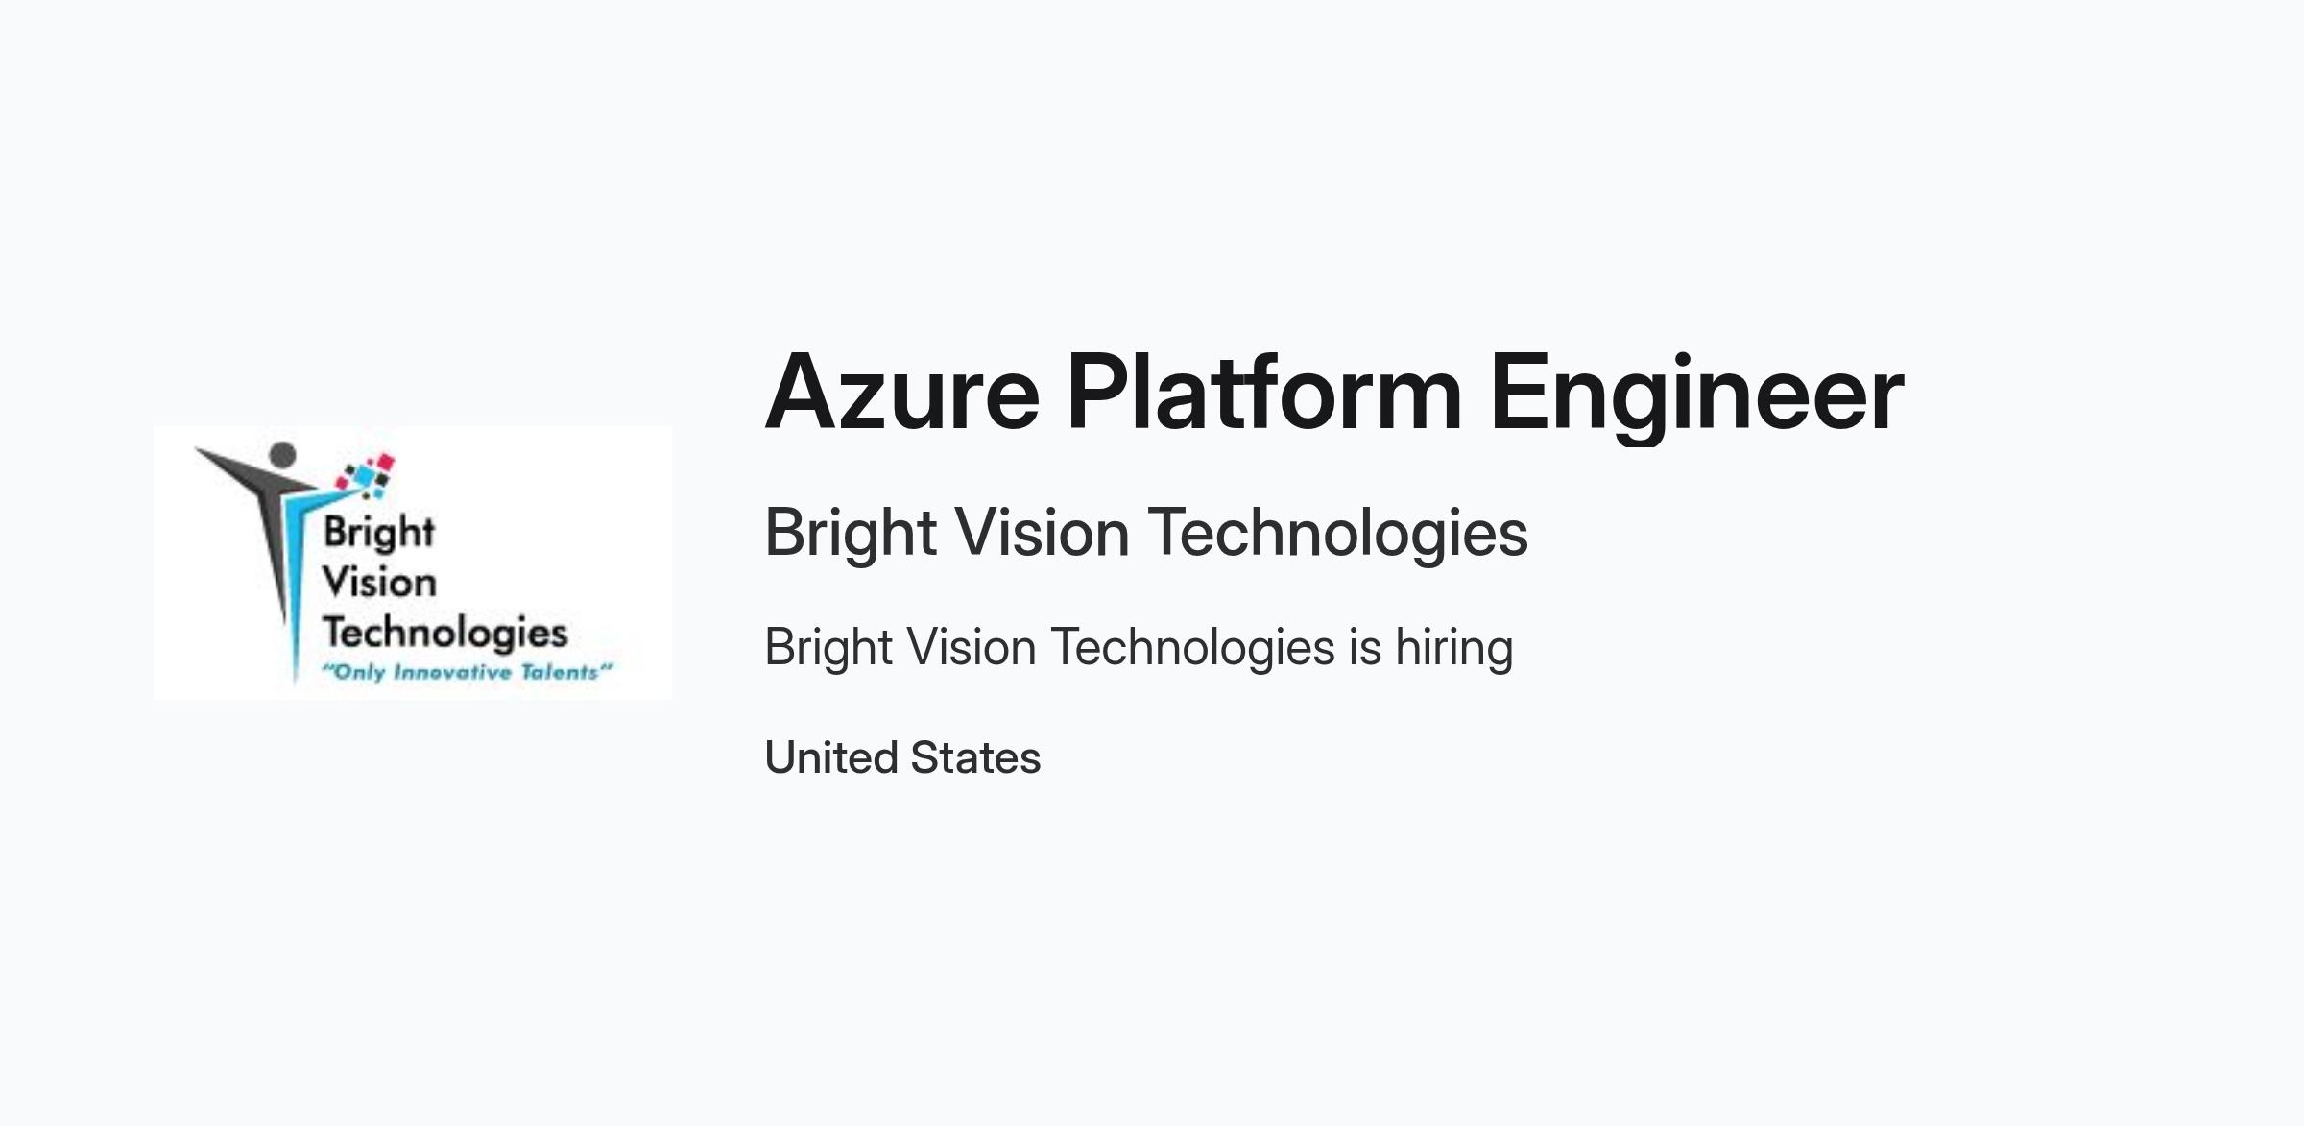Click the colored squares cluster in logo

coord(366,476)
